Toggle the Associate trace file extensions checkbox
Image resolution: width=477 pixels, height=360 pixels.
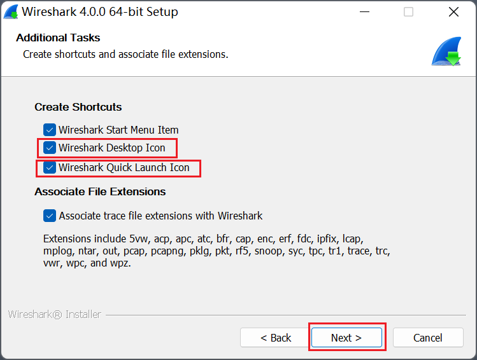pyautogui.click(x=50, y=216)
